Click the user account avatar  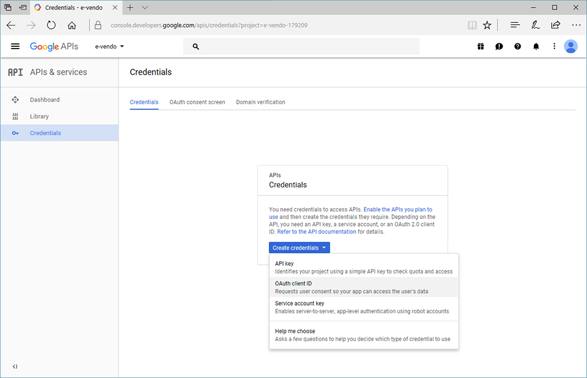(570, 46)
